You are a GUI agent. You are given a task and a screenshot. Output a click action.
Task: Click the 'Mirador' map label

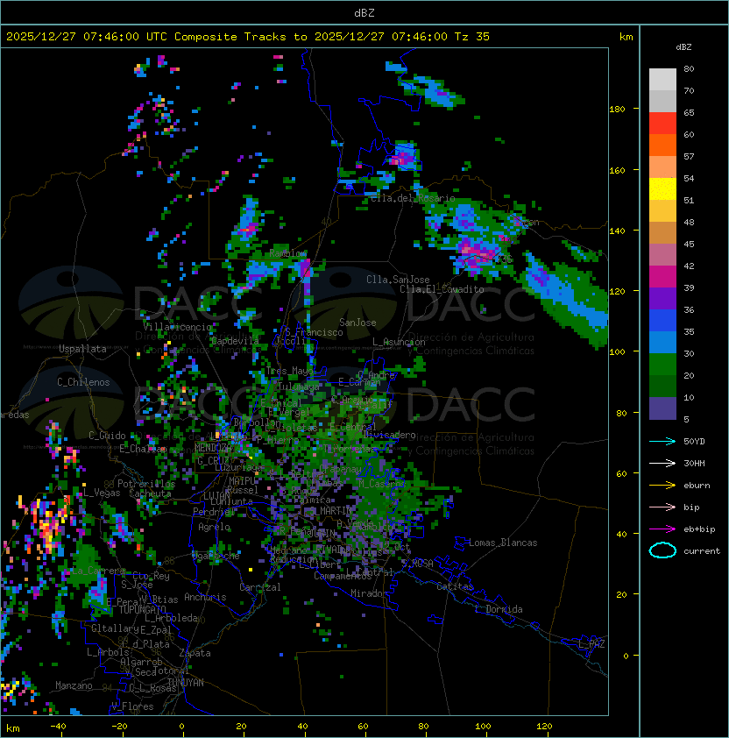[370, 594]
